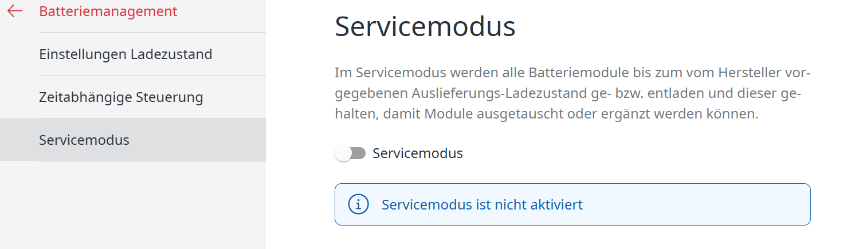Click the blue info circle icon
Viewport: 855px width, 249px height.
click(x=358, y=204)
